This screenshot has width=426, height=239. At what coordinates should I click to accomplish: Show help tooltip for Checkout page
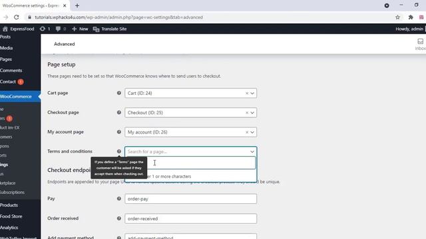pos(119,112)
